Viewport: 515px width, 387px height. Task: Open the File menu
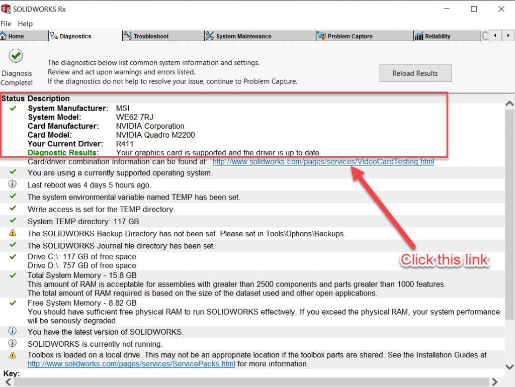(x=6, y=24)
